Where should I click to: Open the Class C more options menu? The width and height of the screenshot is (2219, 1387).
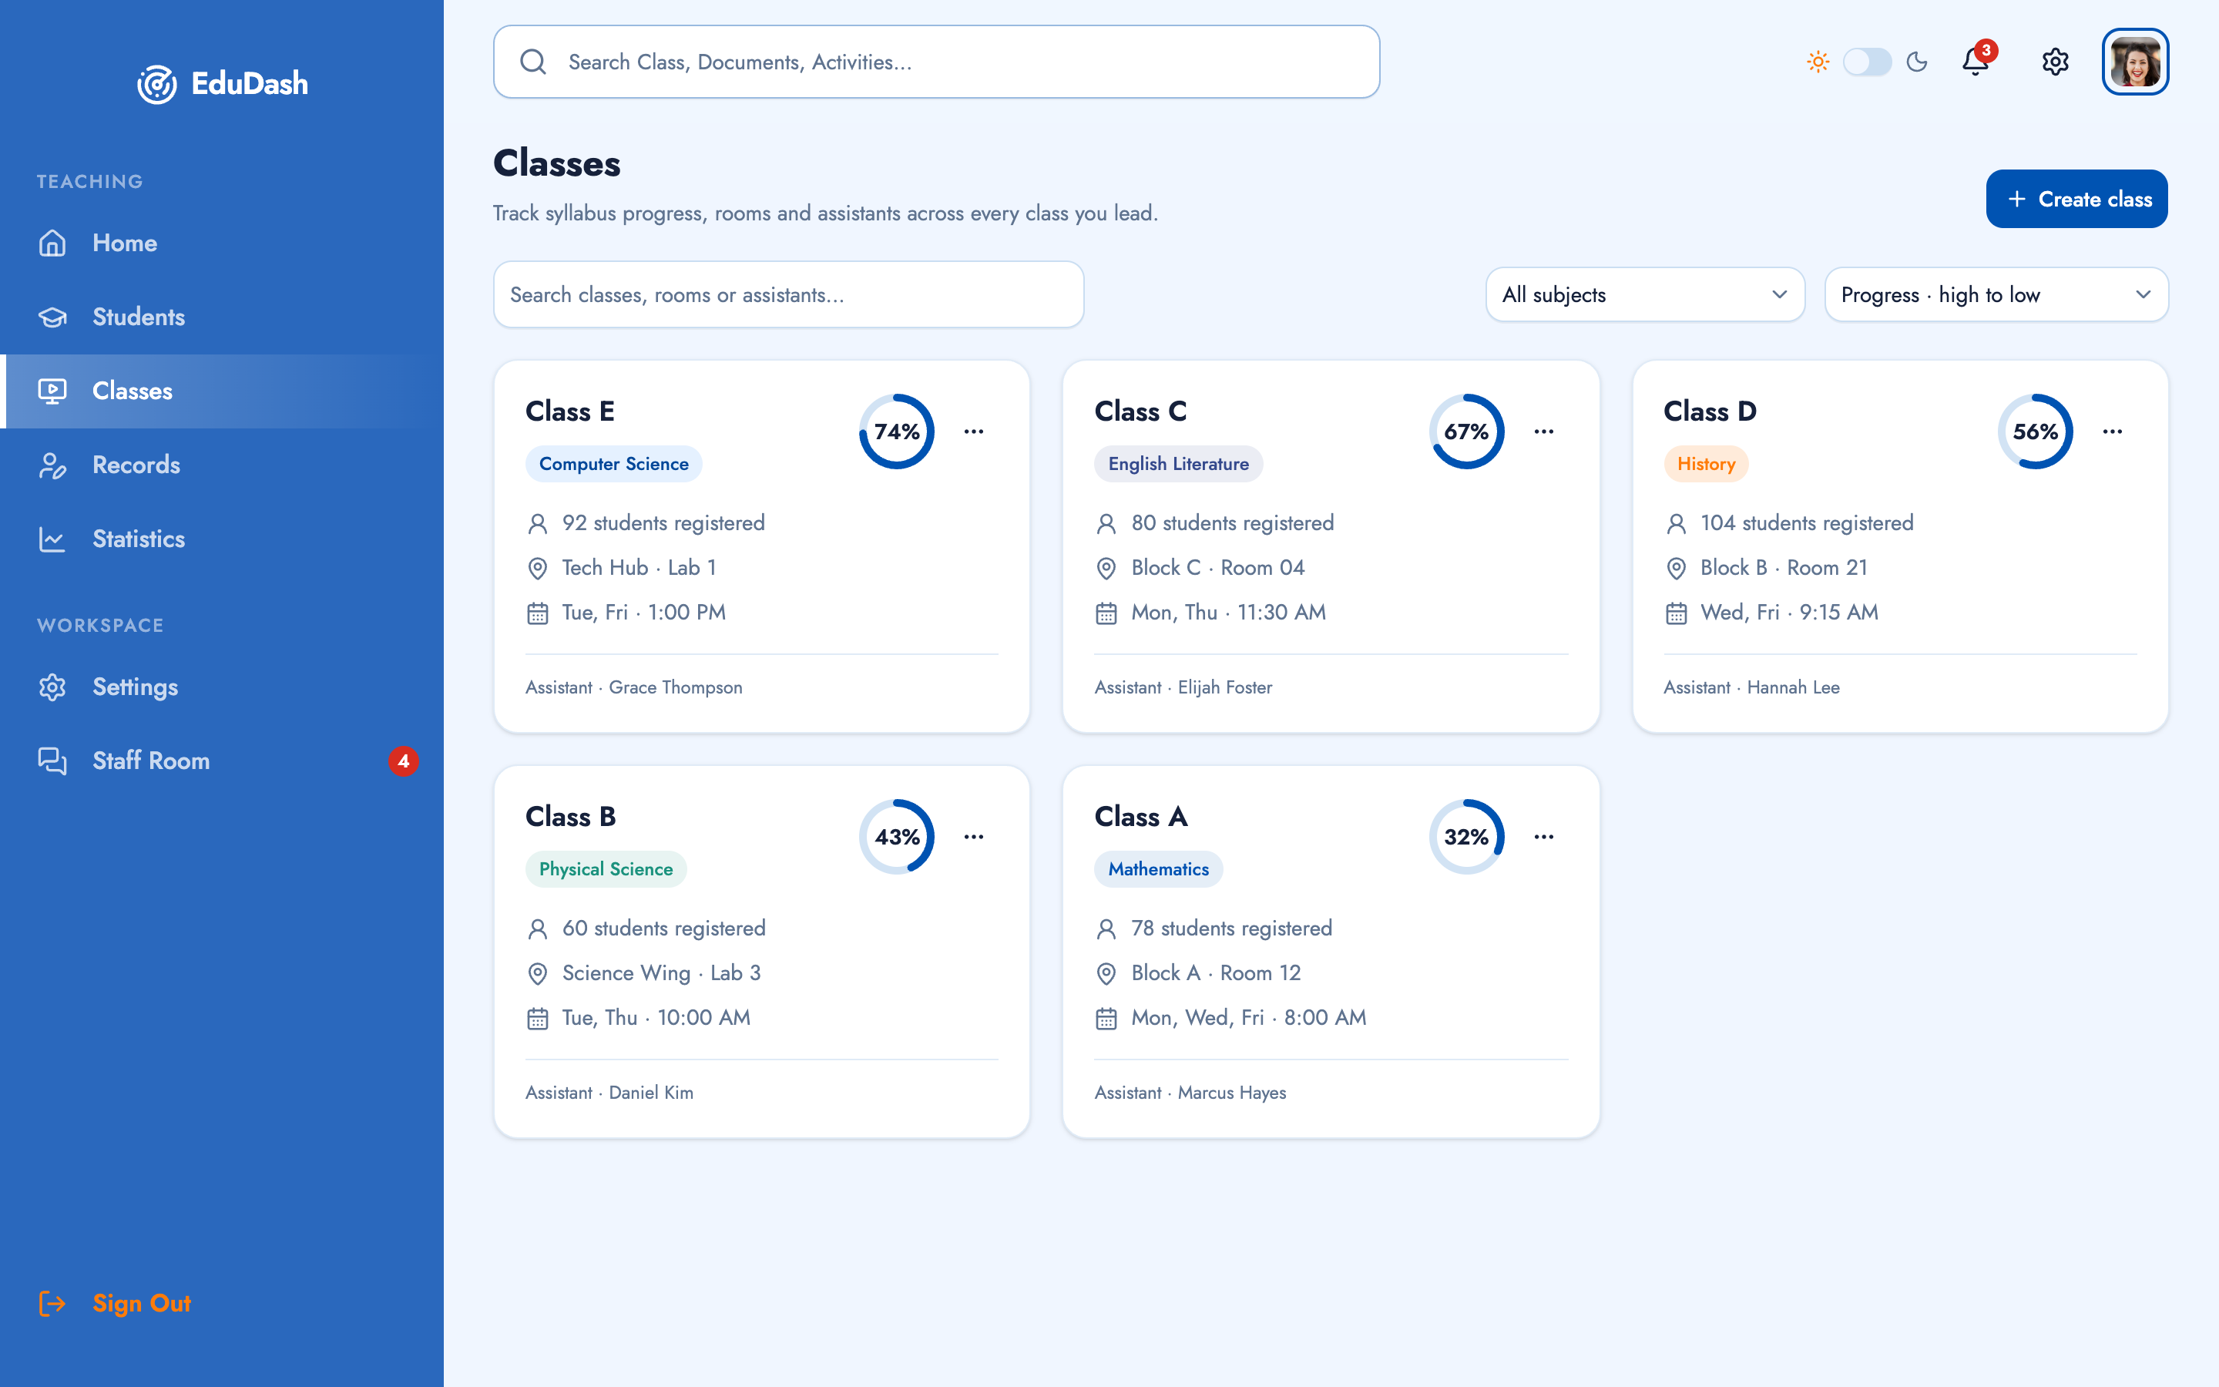click(x=1544, y=432)
